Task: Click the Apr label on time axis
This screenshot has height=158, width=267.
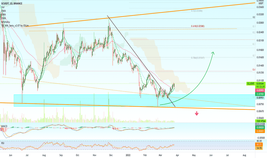Action: [x=177, y=155]
